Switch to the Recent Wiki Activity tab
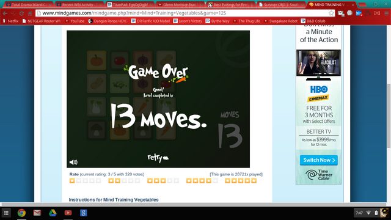391x220 pixels. point(79,5)
